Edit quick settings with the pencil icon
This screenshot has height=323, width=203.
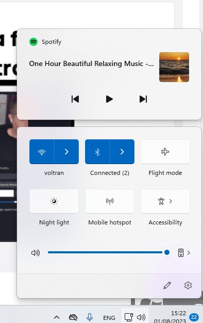click(167, 285)
